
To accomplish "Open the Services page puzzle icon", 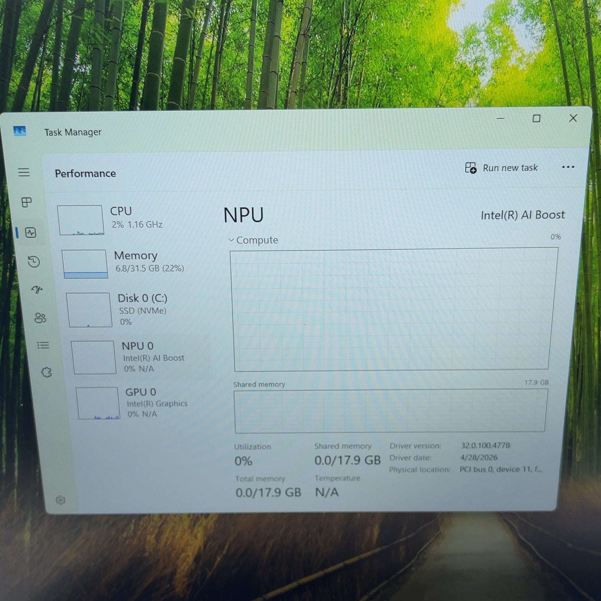I will [x=46, y=372].
